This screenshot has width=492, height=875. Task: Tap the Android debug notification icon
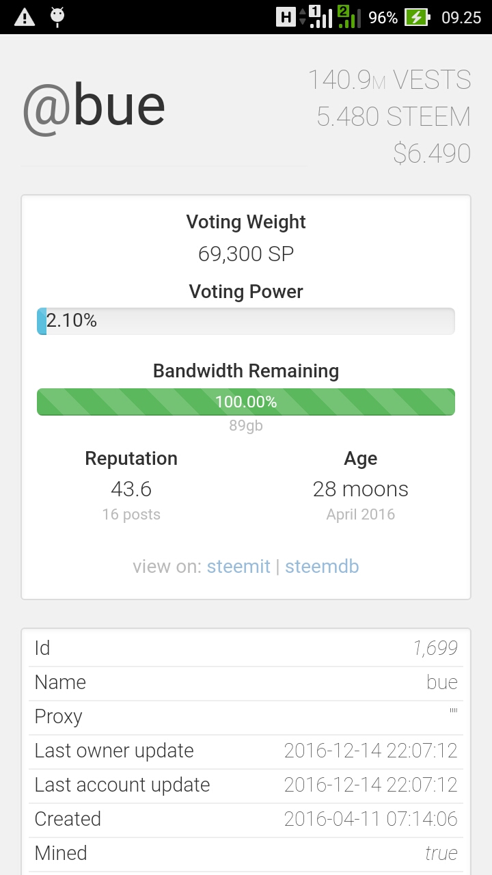pyautogui.click(x=58, y=17)
